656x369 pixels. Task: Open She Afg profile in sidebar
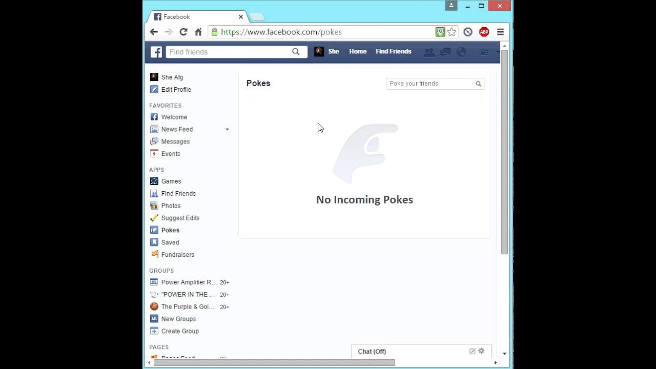pos(172,77)
